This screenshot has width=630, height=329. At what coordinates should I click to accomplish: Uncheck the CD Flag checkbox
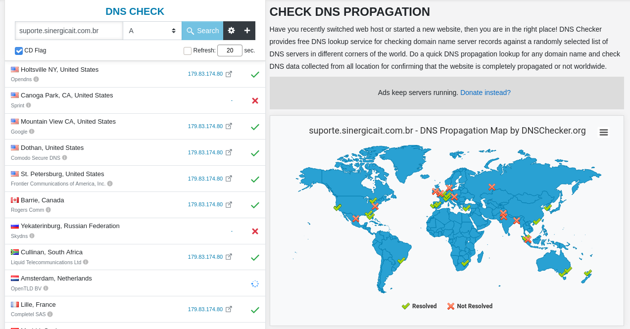[19, 50]
